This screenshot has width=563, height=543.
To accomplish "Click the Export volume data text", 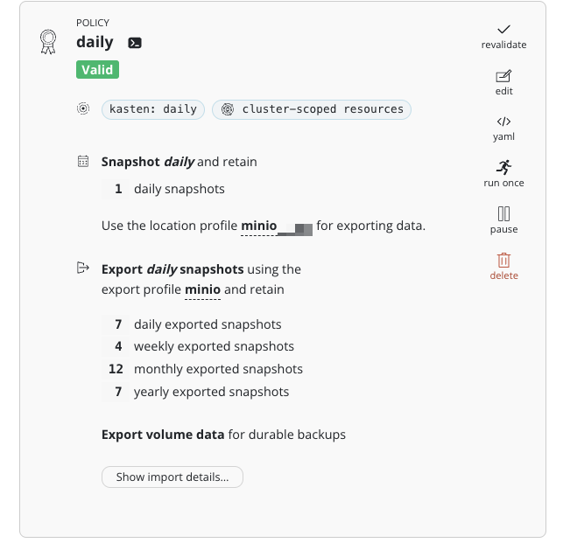I will (163, 434).
